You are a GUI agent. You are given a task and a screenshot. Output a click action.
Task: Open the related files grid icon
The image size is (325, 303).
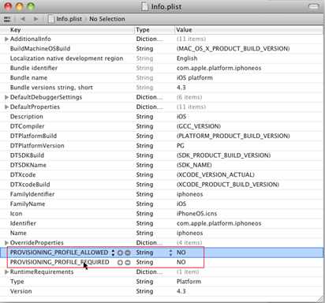[x=7, y=19]
